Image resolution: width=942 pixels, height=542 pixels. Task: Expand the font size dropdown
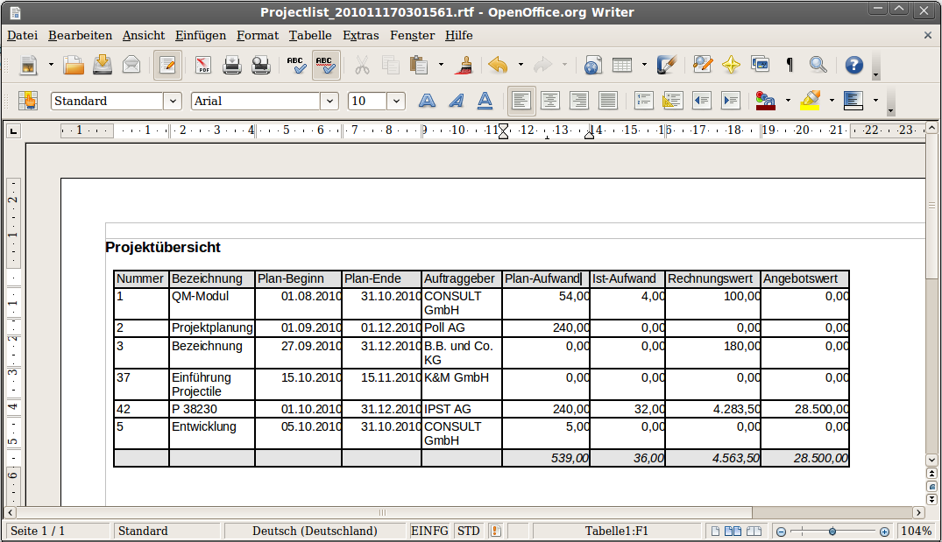pos(396,102)
